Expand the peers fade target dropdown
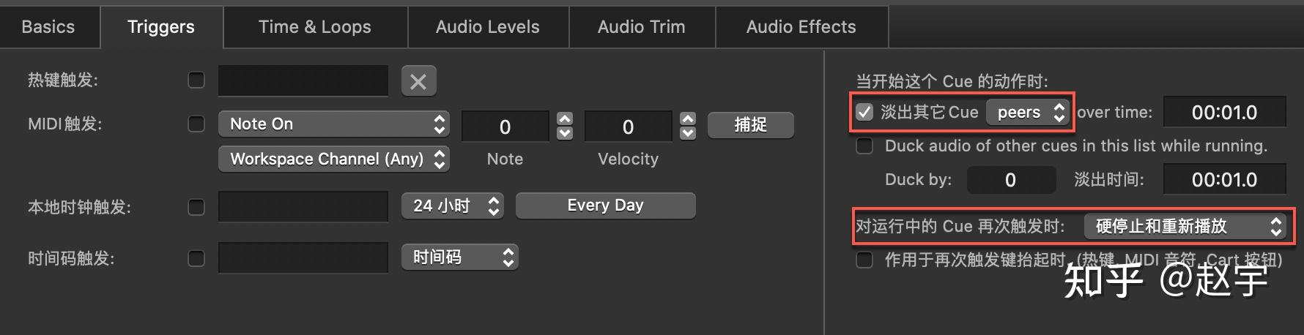 1027,112
